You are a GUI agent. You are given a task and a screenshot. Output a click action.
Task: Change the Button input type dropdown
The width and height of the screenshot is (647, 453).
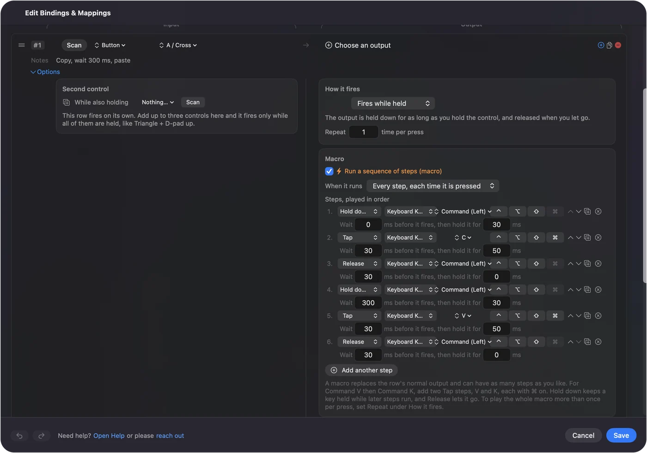(110, 45)
